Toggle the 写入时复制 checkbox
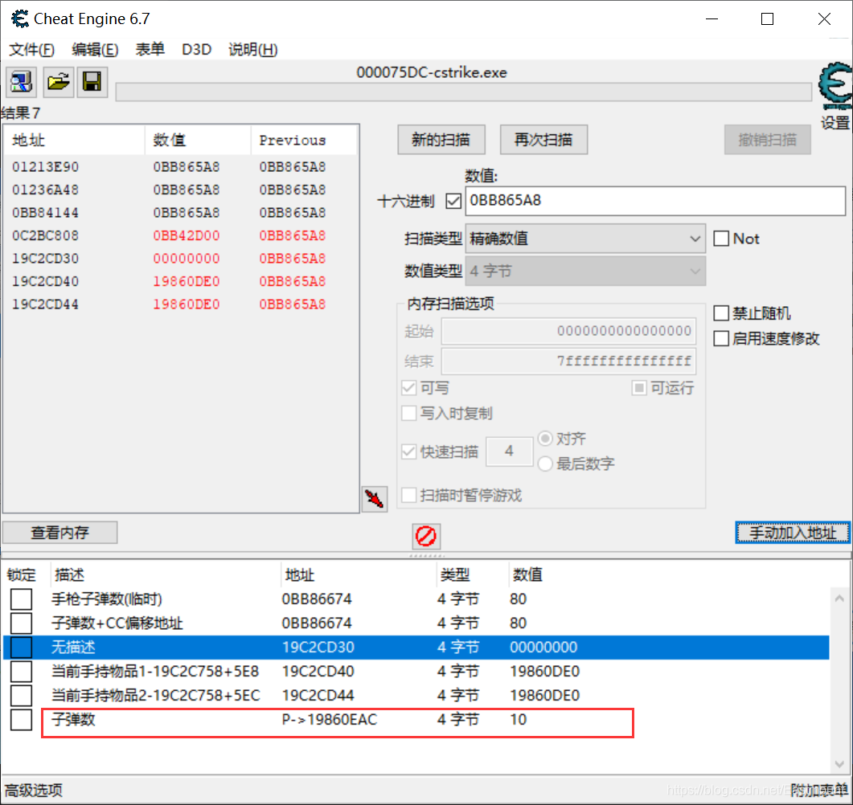Screen dimensions: 853x805 pos(408,413)
